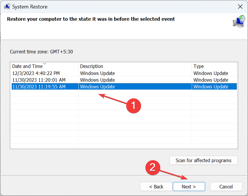Click the Type cell of the highlighted row
The height and width of the screenshot is (196, 248).
pyautogui.click(x=211, y=87)
